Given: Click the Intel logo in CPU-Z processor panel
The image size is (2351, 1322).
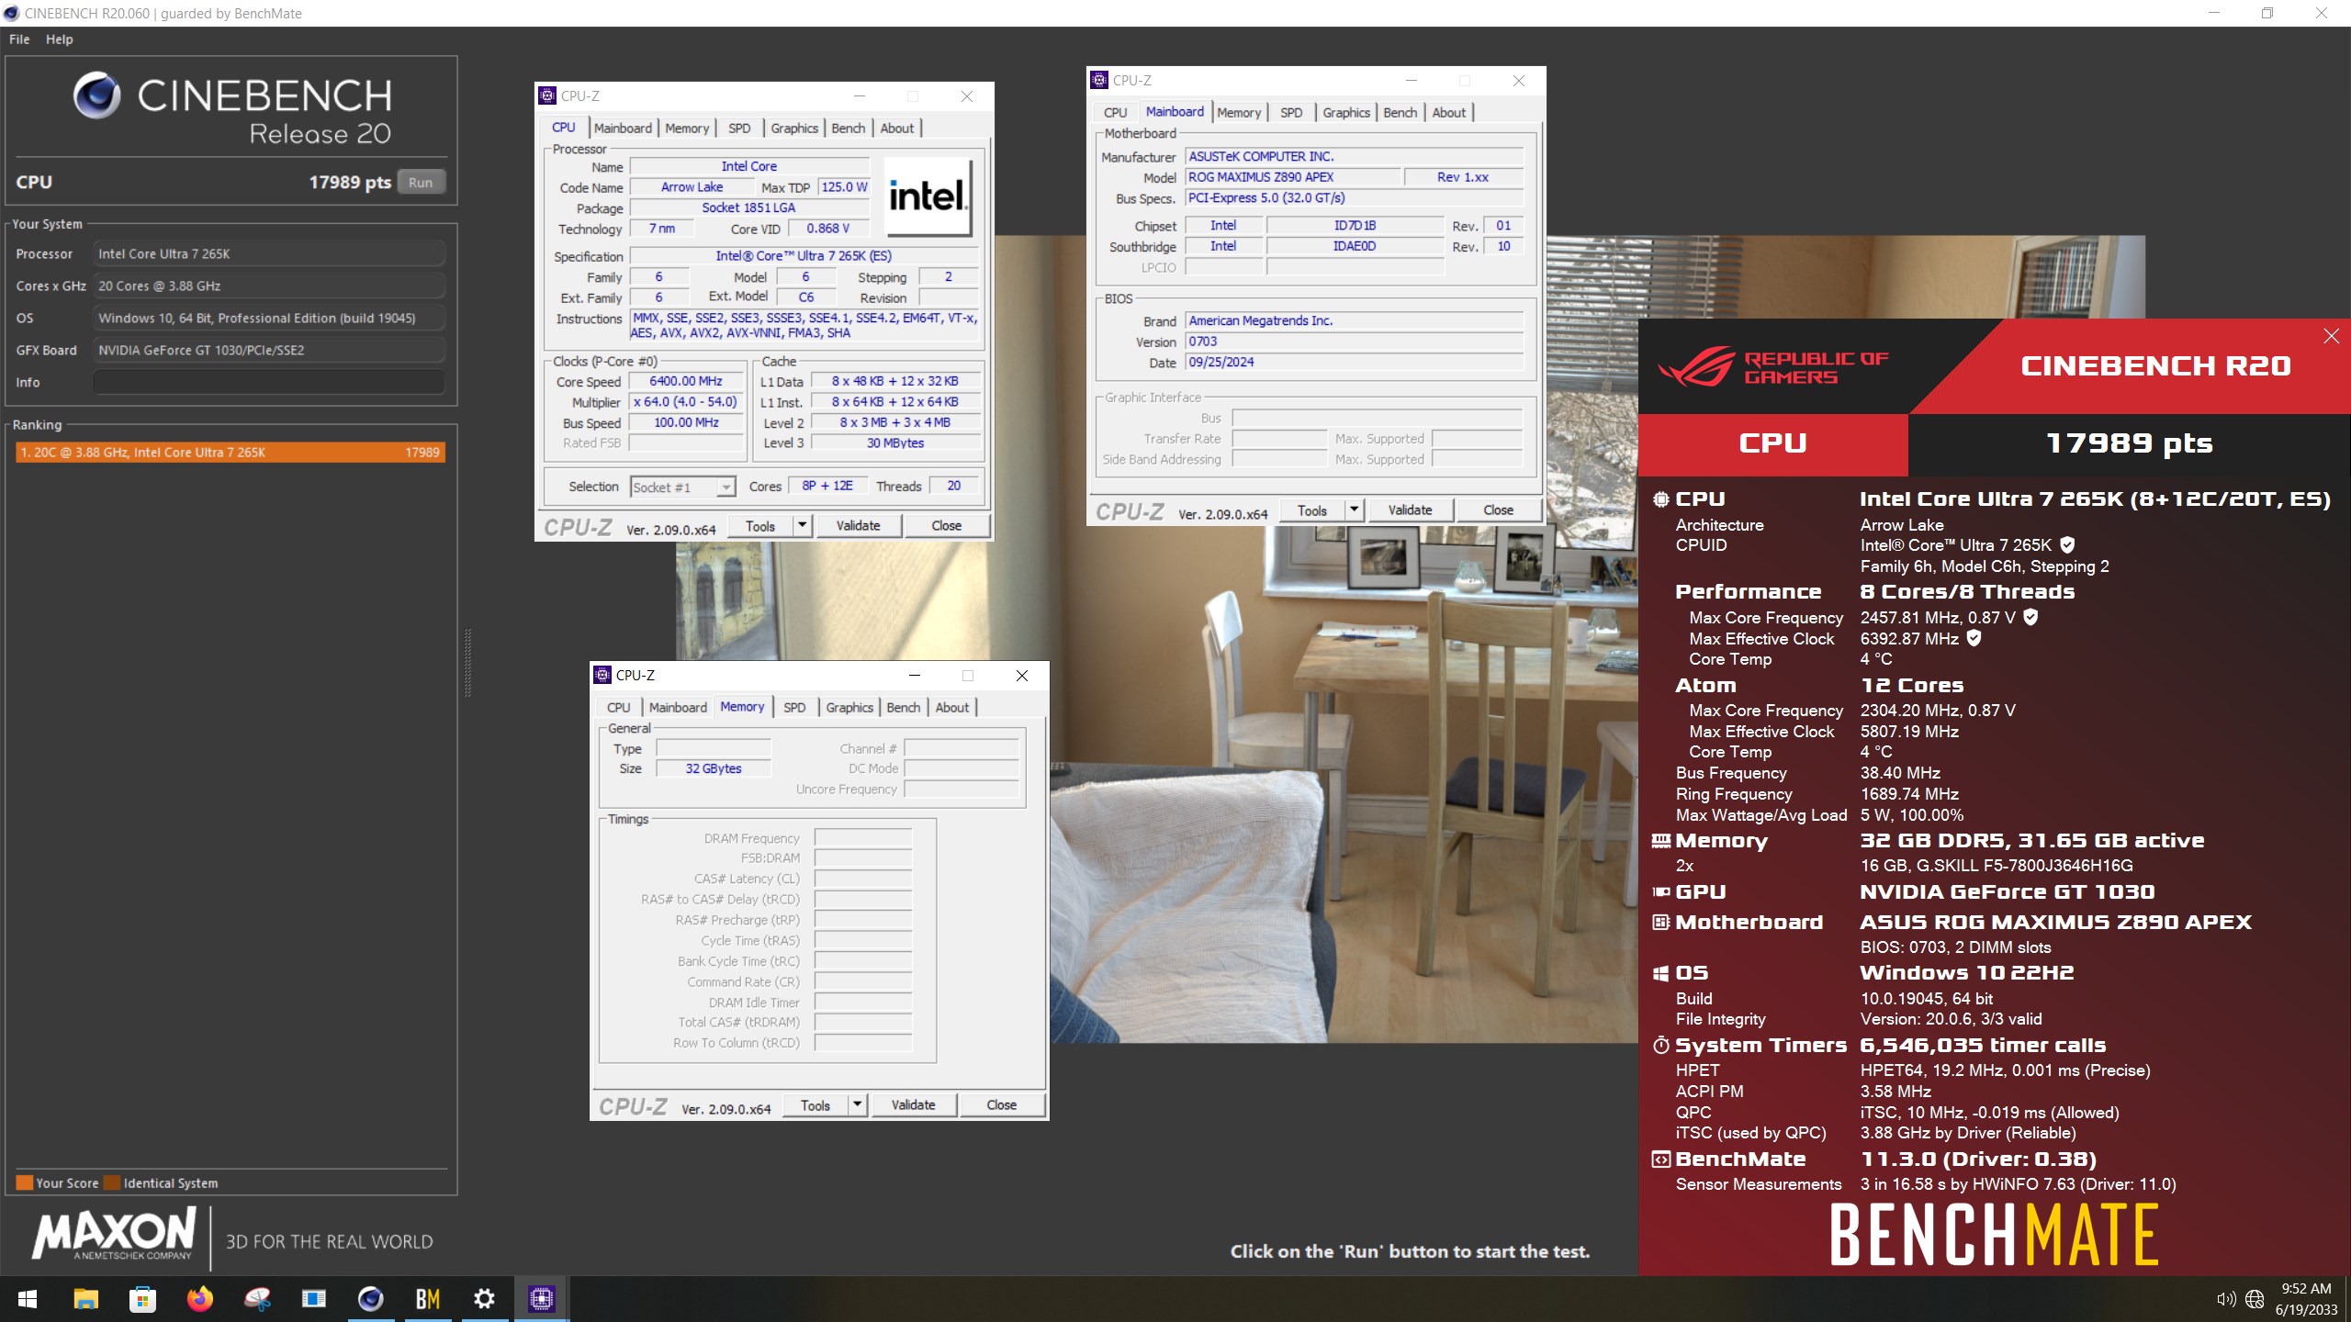Looking at the screenshot, I should pyautogui.click(x=928, y=196).
